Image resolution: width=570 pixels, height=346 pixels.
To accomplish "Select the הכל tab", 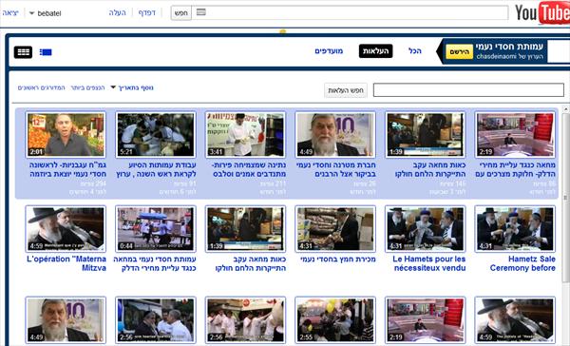I will click(415, 51).
